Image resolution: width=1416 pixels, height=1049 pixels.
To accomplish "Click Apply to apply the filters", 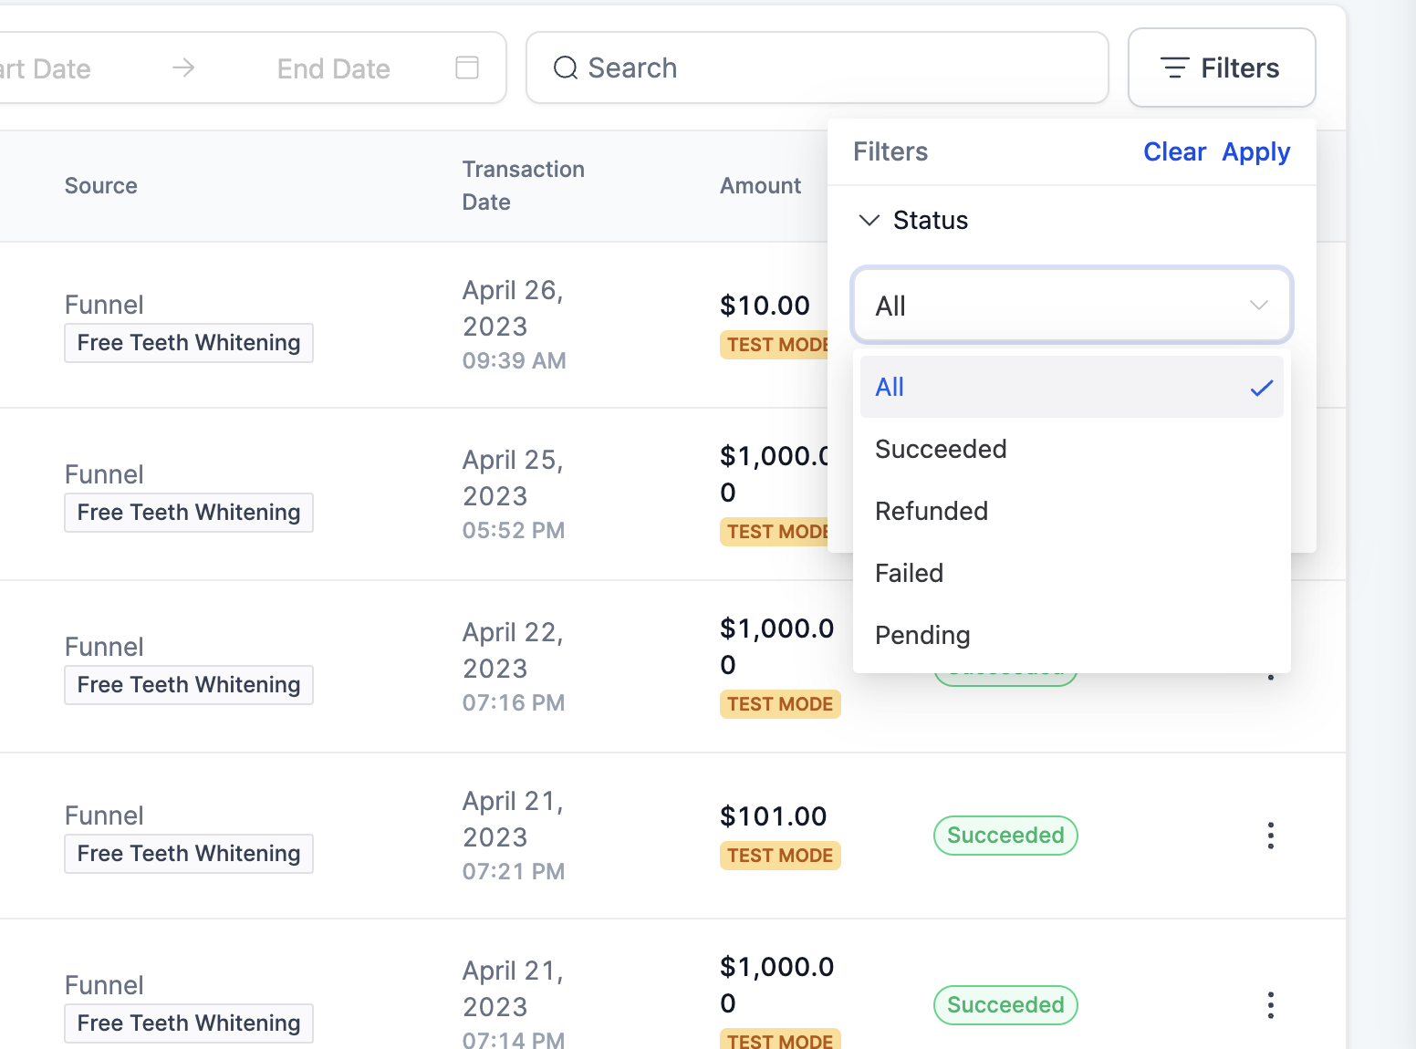I will [x=1256, y=152].
